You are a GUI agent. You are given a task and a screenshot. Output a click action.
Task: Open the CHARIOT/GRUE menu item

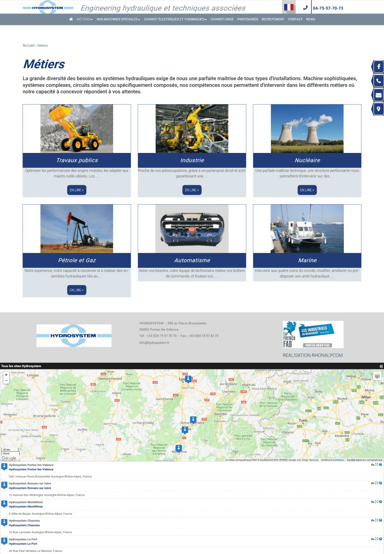222,19
